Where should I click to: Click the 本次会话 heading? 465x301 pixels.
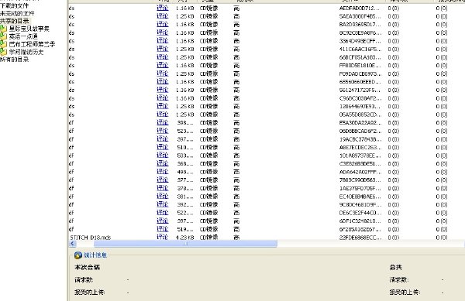point(87,267)
